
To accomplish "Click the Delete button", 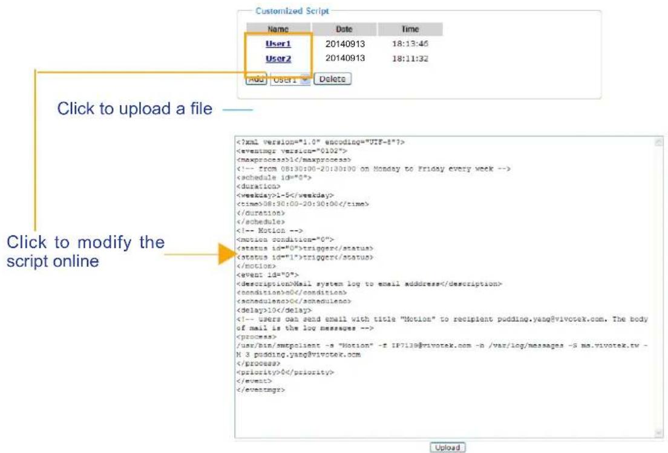I will [x=332, y=79].
